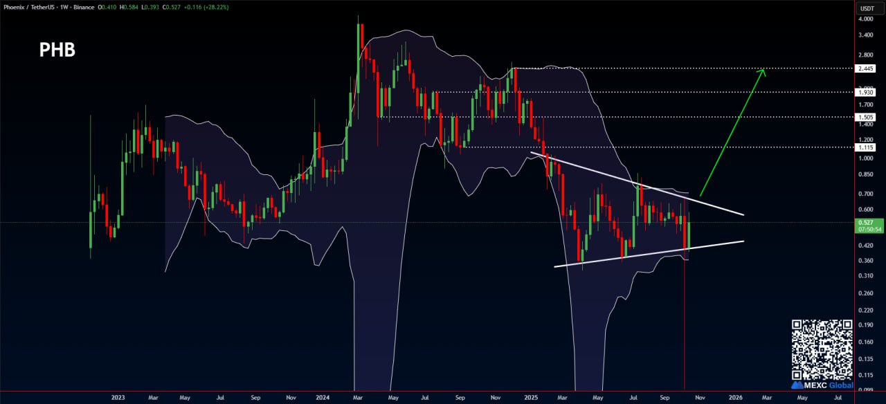Select the PHB text label

pyautogui.click(x=57, y=50)
